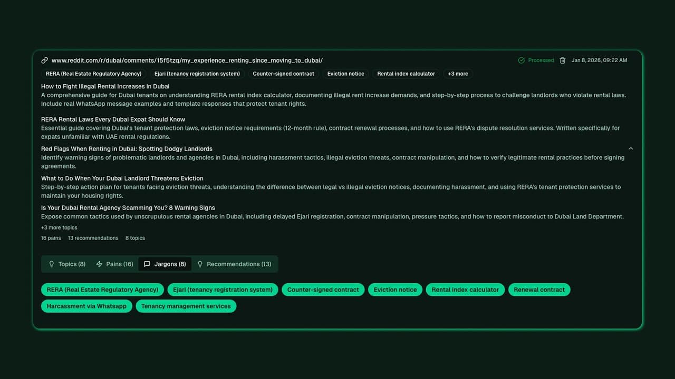Click 'Is Your Dubai Rental Agency Scamming You?' topic
675x379 pixels.
point(128,208)
